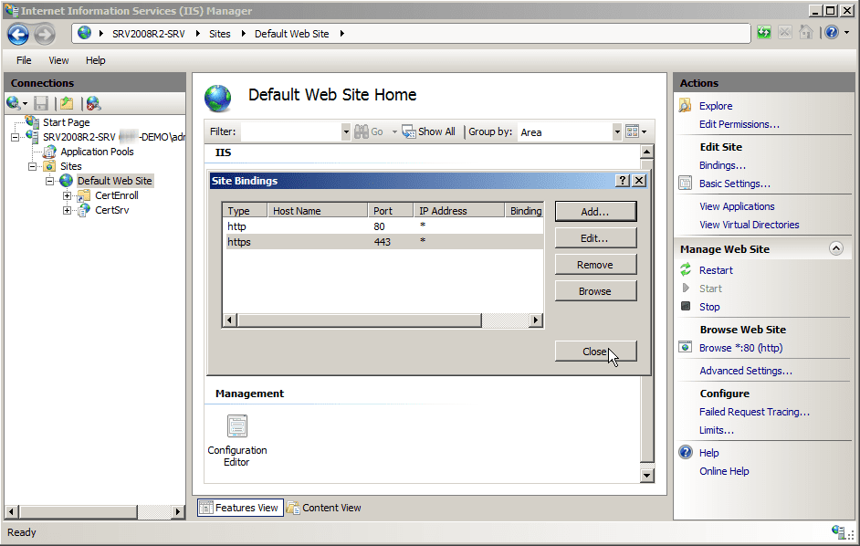Image resolution: width=860 pixels, height=546 pixels.
Task: Click the Remove binding button
Action: pyautogui.click(x=595, y=265)
